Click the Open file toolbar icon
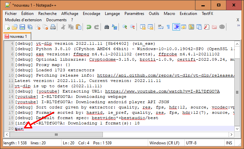This screenshot has height=149, width=244. point(15,27)
